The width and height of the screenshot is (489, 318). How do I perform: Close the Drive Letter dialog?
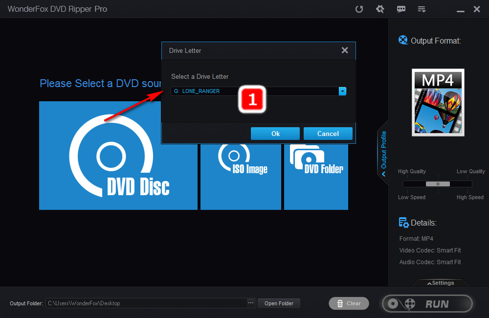(x=345, y=50)
